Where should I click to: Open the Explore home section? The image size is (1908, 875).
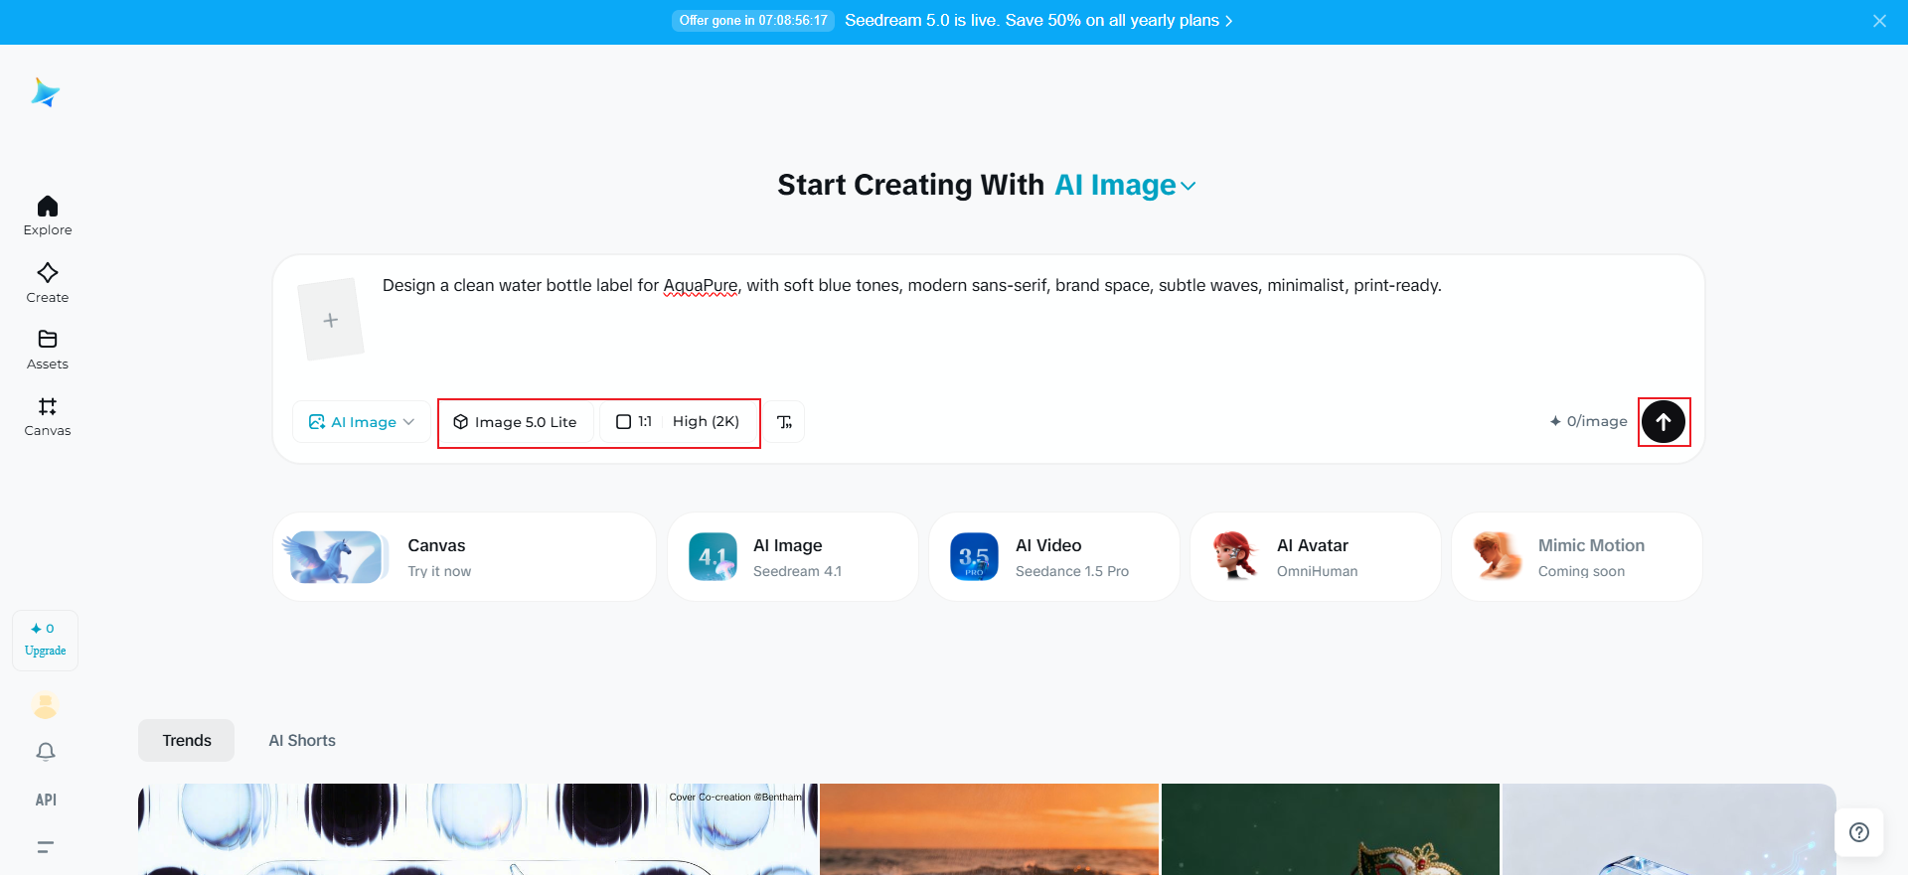coord(48,216)
